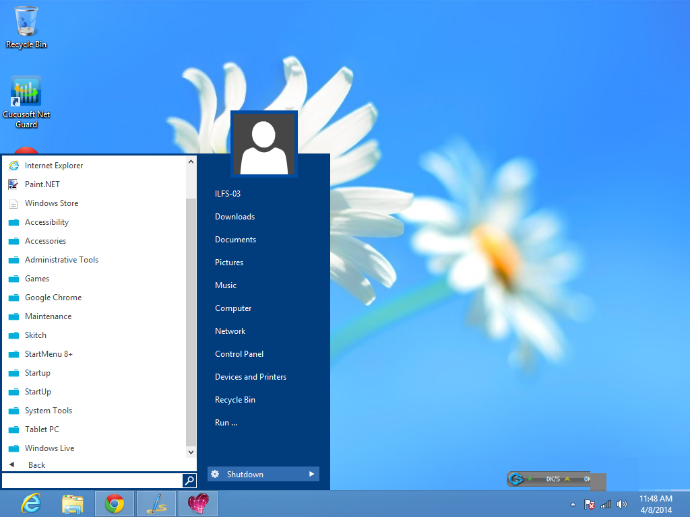This screenshot has height=517, width=690.
Task: Expand the Accessories folder
Action: 45,241
